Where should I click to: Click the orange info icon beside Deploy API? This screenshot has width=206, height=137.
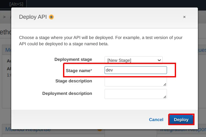tap(51, 17)
